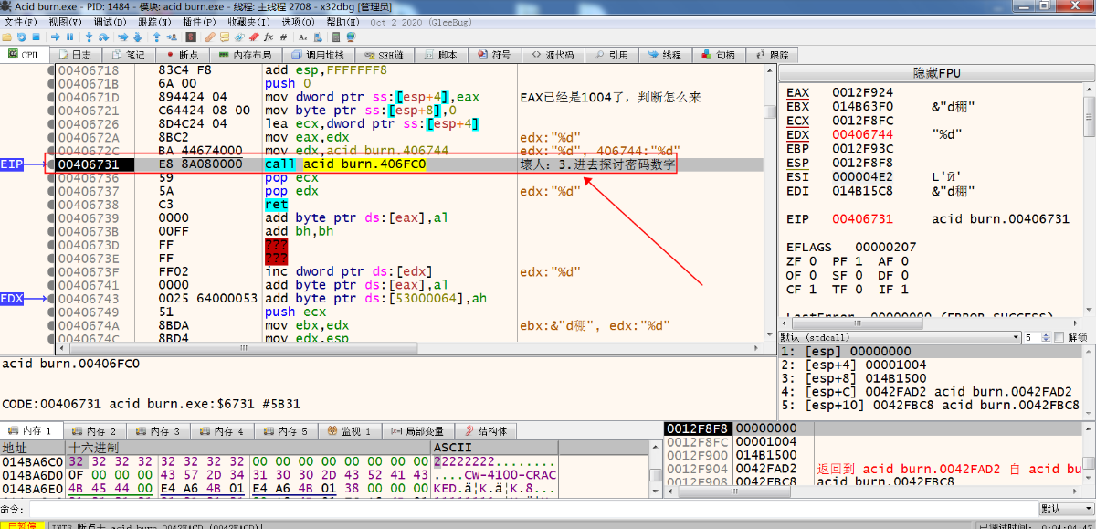This screenshot has width=1096, height=529.
Task: Open the Patches bandage icon
Action: tap(210, 37)
